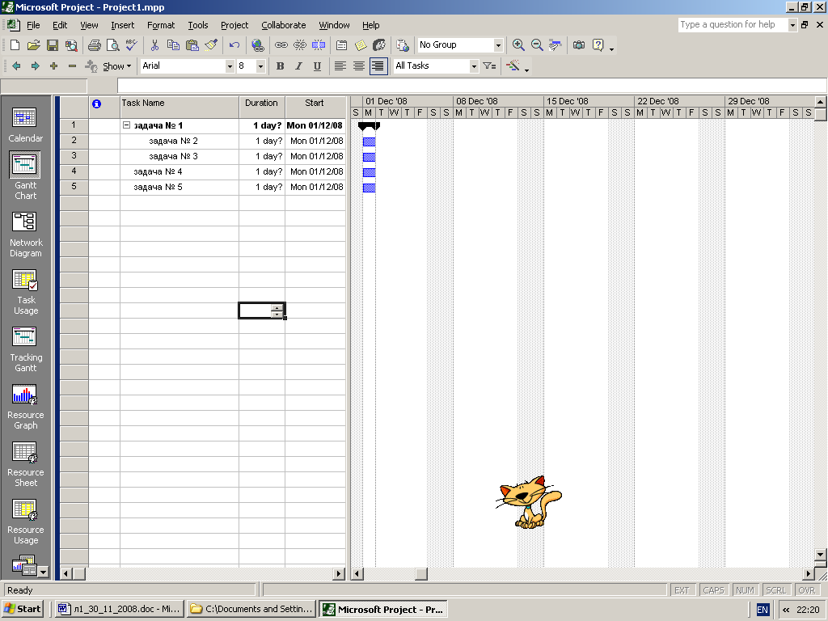Open the AutoFilter toggle
Viewport: 828px width, 621px height.
click(489, 66)
